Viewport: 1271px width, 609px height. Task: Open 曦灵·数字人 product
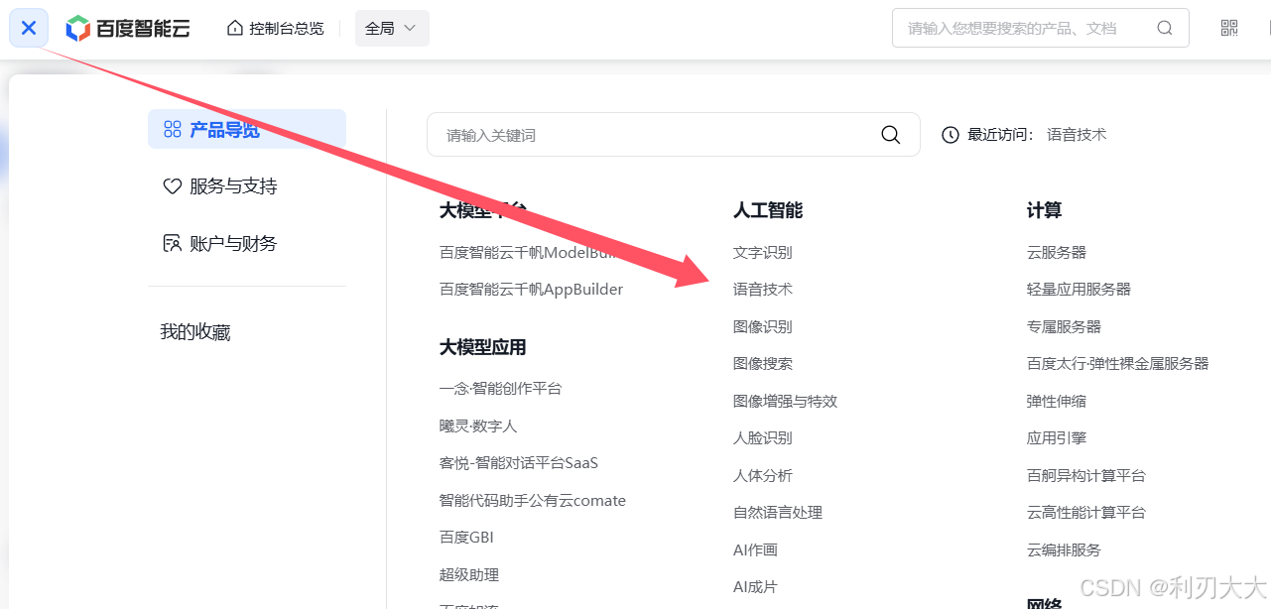pyautogui.click(x=478, y=426)
